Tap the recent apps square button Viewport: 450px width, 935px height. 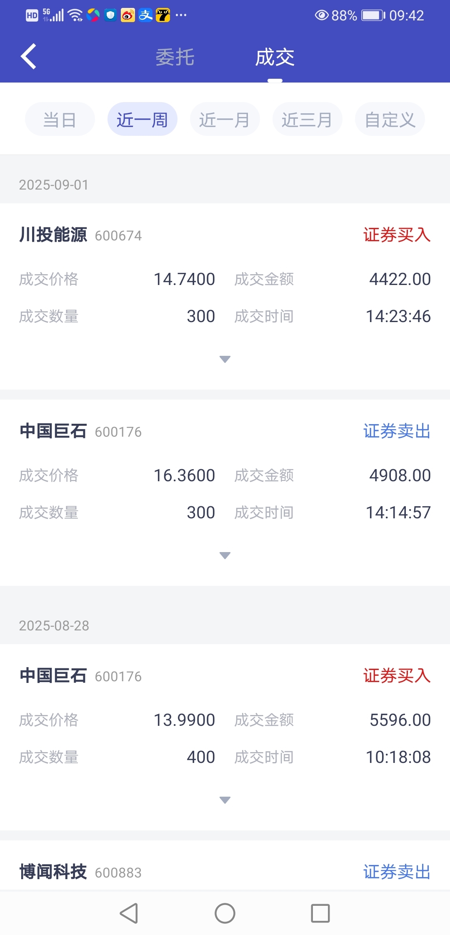tap(320, 913)
